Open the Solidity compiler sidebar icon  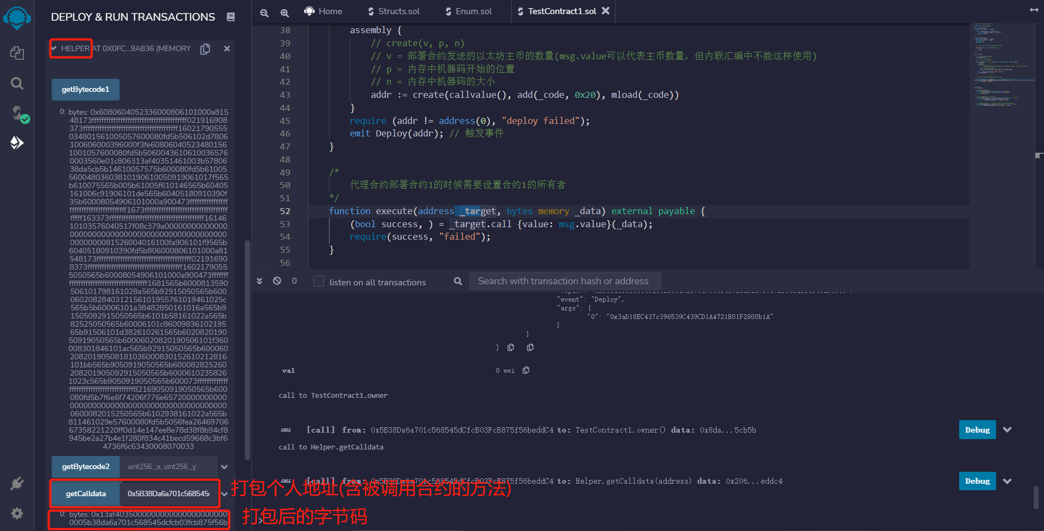(20, 114)
